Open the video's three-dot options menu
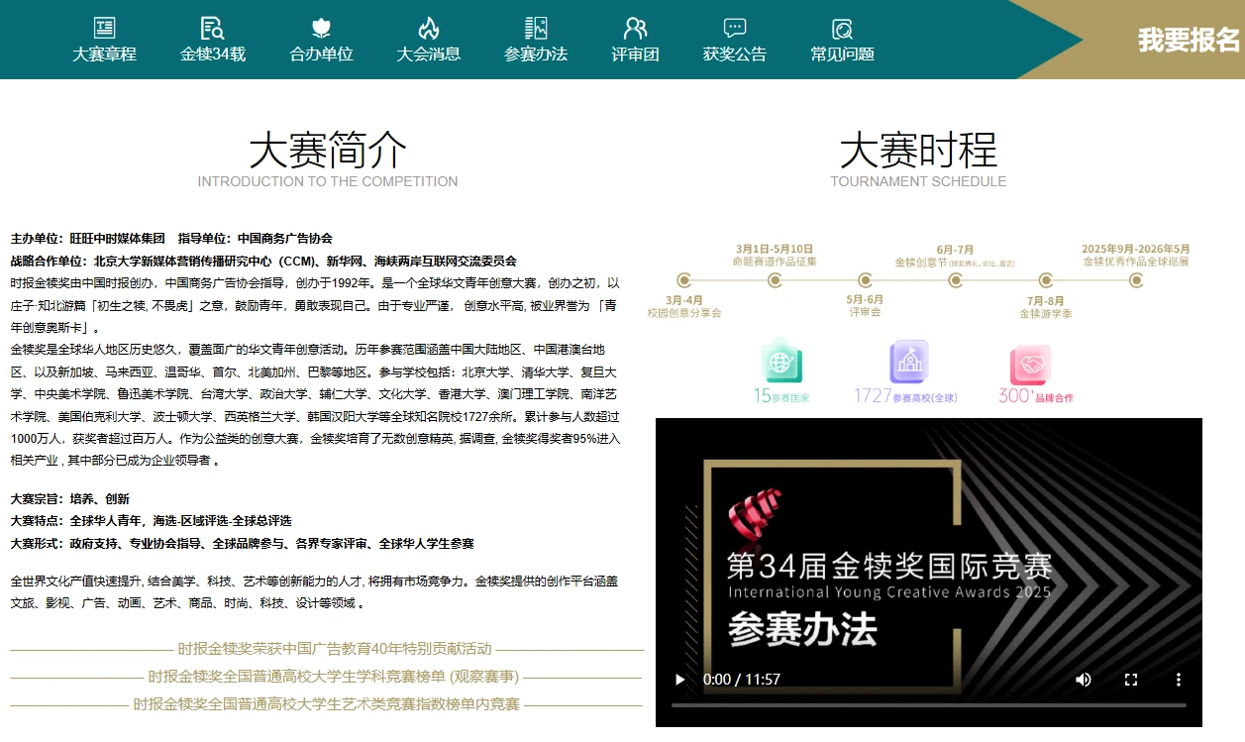Image resolution: width=1245 pixels, height=742 pixels. coord(1178,680)
